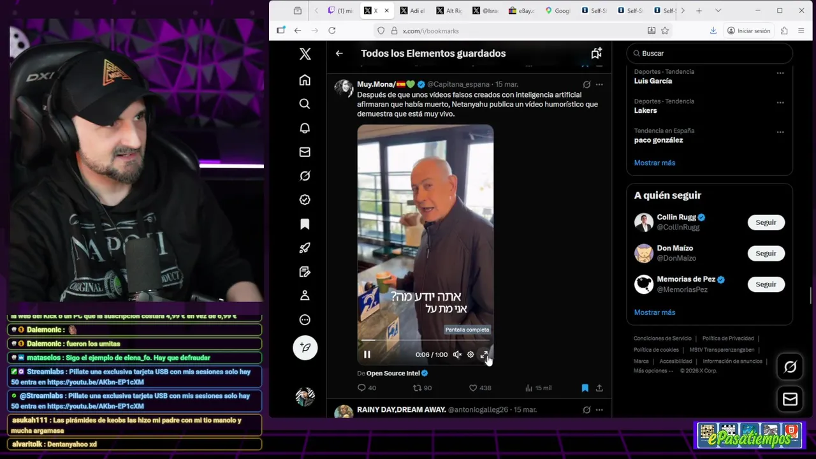
Task: Open Notifications bell icon
Action: tap(305, 128)
